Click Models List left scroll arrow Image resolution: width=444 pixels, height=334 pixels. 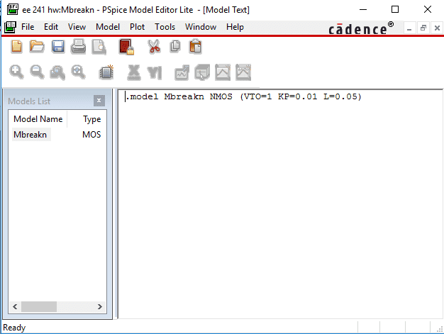tap(15, 306)
